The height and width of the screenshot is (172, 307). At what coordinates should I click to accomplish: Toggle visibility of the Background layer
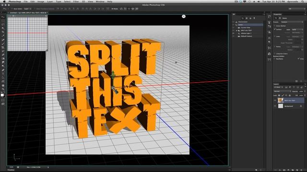(x=275, y=106)
